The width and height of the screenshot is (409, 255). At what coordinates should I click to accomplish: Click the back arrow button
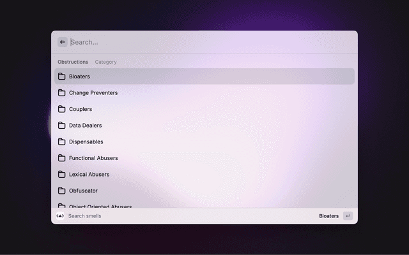63,42
